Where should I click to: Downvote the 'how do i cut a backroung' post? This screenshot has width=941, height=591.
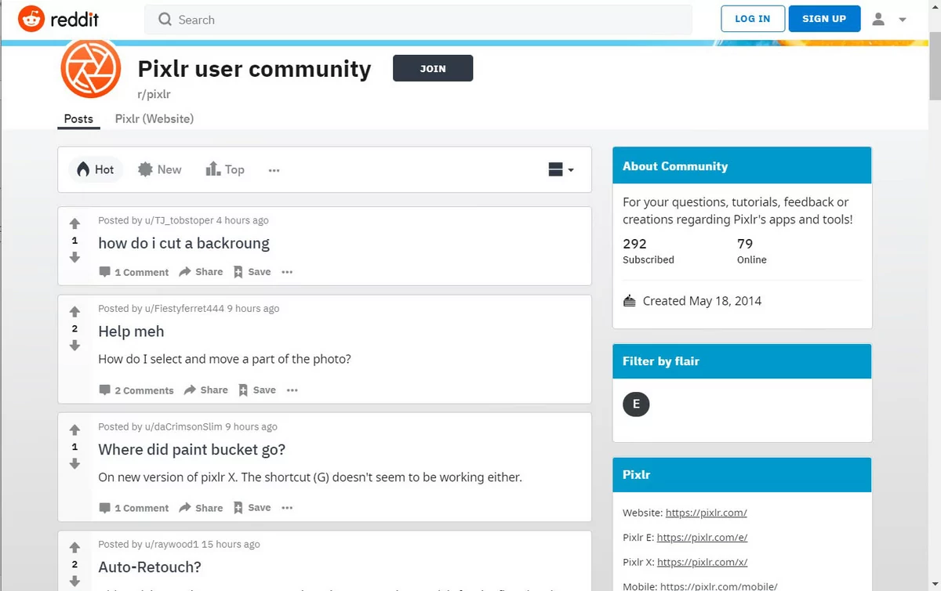(74, 257)
